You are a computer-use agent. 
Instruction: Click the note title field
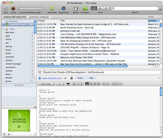102,72
